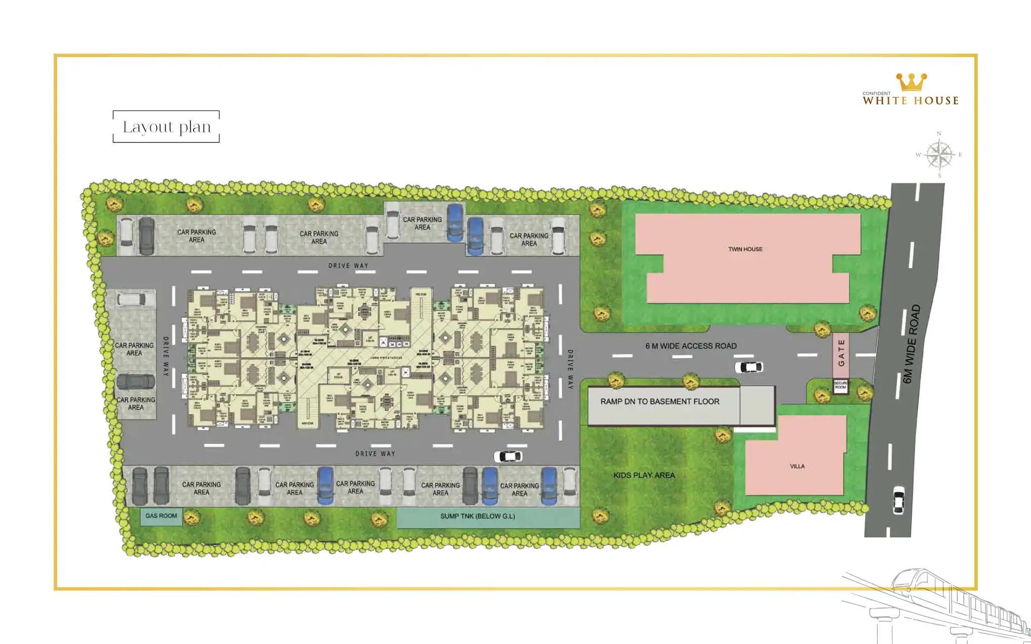Click the White House logo text
The height and width of the screenshot is (644, 1031).
click(x=911, y=100)
